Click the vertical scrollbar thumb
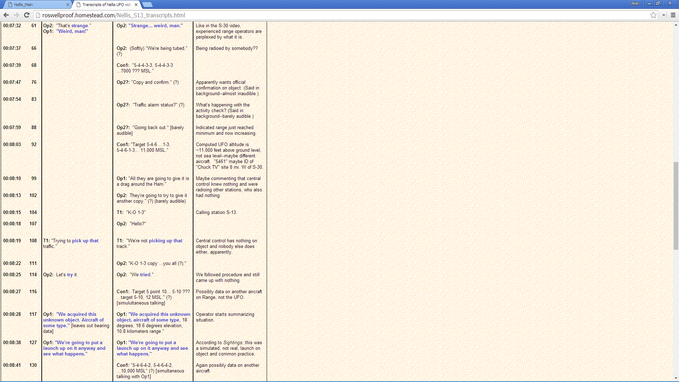Screen dimensions: 679x382 click(x=676, y=205)
